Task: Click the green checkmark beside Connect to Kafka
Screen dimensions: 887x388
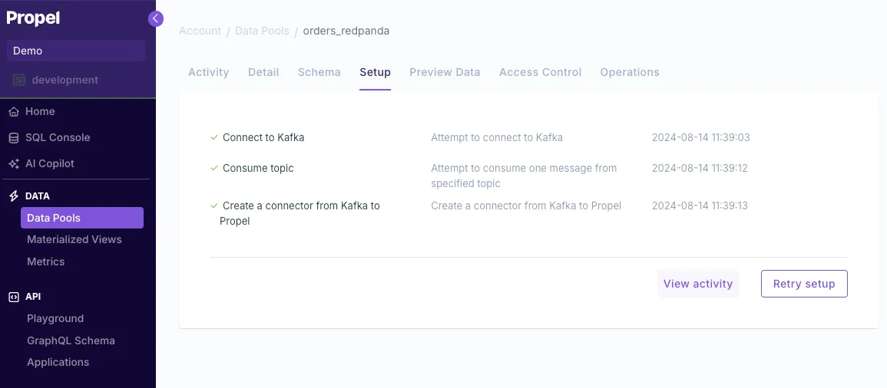Action: [x=214, y=137]
